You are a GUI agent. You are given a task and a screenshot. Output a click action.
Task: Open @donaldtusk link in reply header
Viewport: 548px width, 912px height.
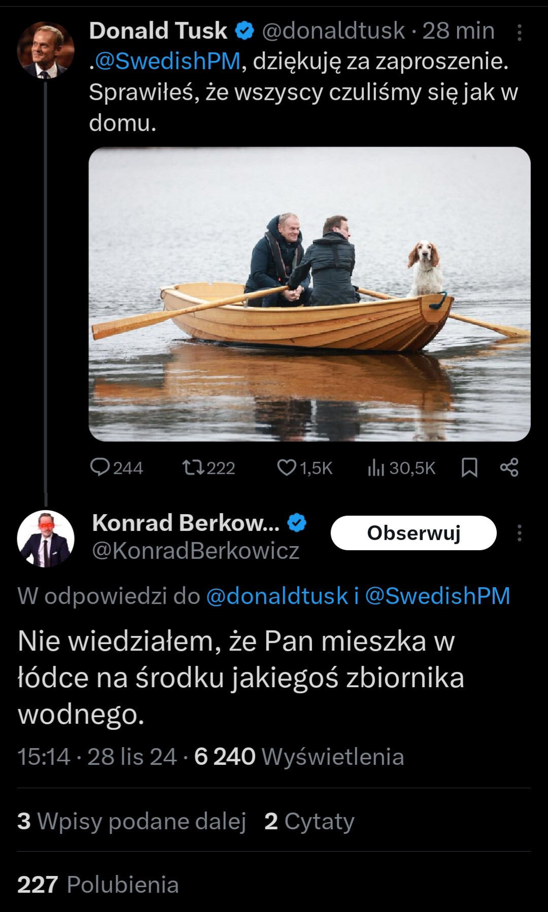point(277,596)
